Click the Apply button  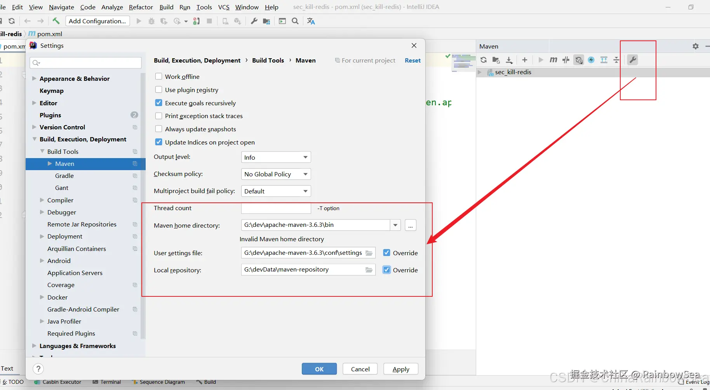point(401,369)
